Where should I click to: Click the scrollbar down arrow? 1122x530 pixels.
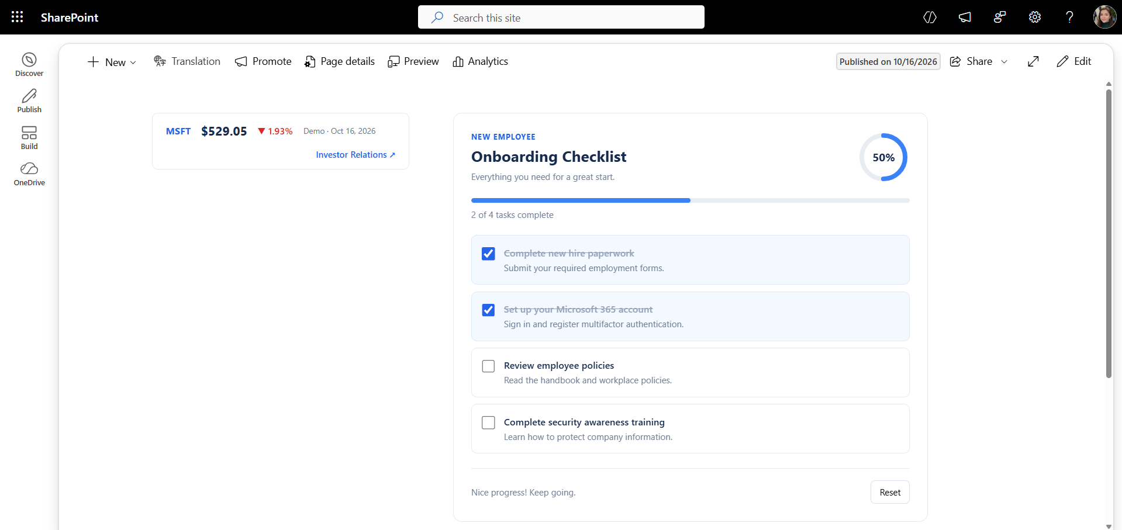tap(1109, 526)
